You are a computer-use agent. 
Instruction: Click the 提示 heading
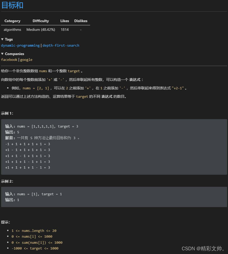6,222
